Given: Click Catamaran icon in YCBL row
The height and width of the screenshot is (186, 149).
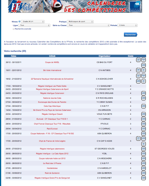Looking at the screenshot, I should click(144, 154).
